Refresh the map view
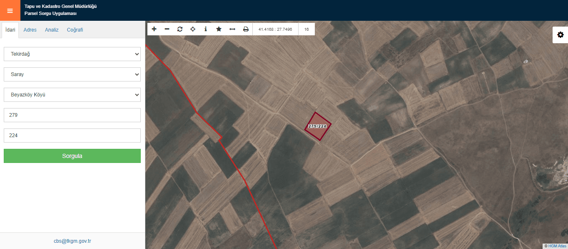This screenshot has width=568, height=249. pos(180,29)
